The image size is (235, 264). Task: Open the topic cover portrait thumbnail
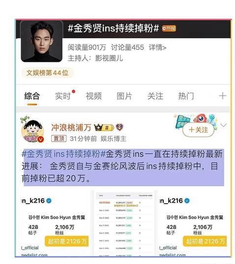42,41
